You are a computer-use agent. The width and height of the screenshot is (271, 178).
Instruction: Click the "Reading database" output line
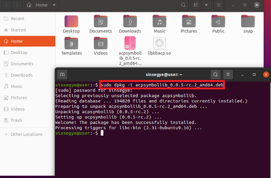point(151,101)
